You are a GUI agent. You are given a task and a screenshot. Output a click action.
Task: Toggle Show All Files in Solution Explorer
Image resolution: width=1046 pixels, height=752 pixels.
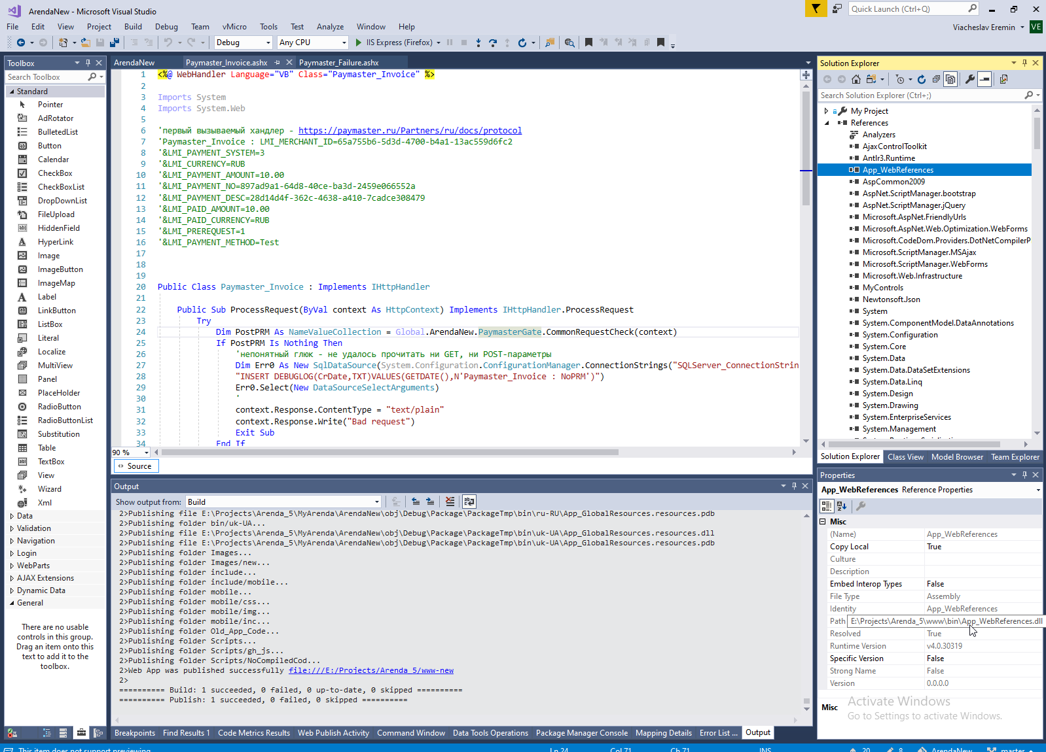pos(950,79)
